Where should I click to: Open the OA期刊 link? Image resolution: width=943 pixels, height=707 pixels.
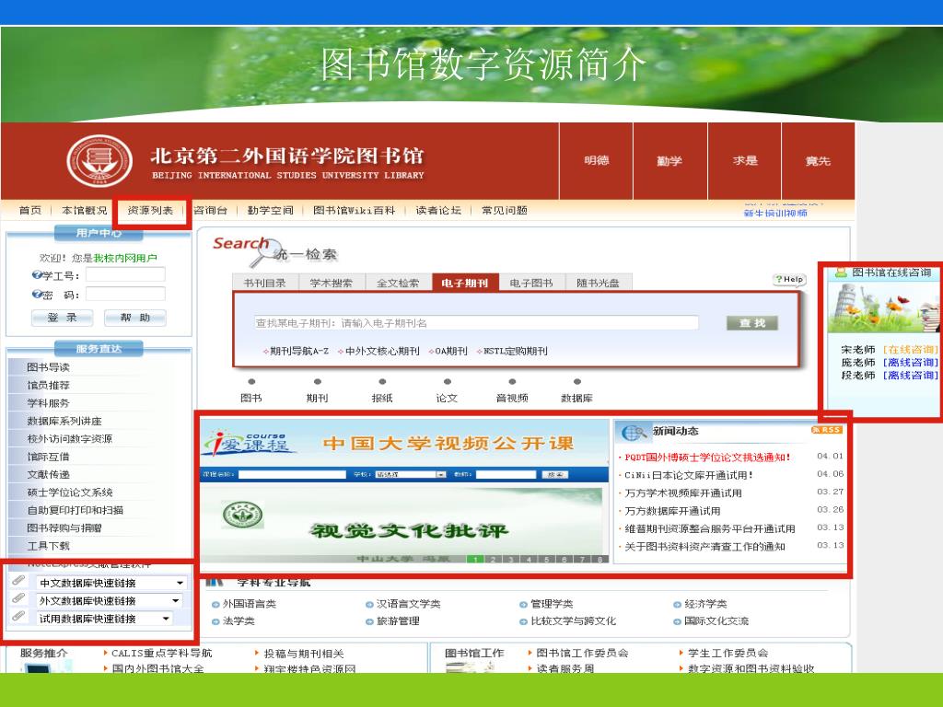coord(451,351)
